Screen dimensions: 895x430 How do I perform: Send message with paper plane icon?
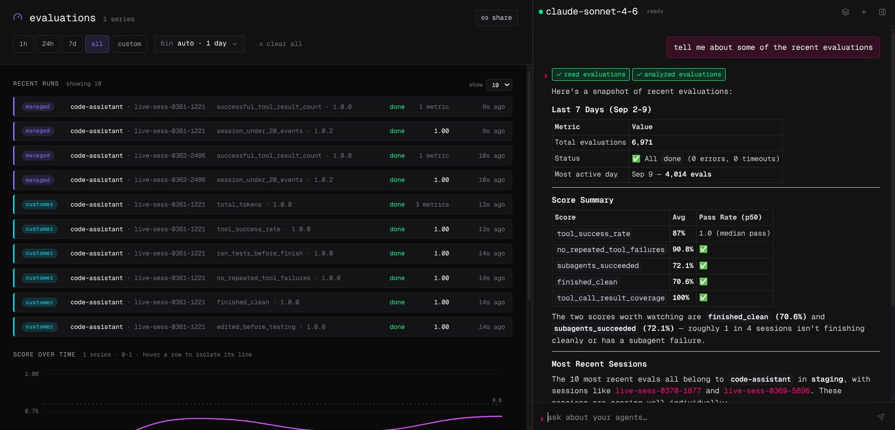point(880,417)
